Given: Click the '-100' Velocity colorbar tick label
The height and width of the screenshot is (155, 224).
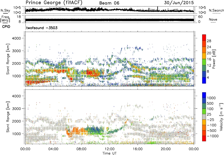Looking at the screenshot, I should (212, 125).
